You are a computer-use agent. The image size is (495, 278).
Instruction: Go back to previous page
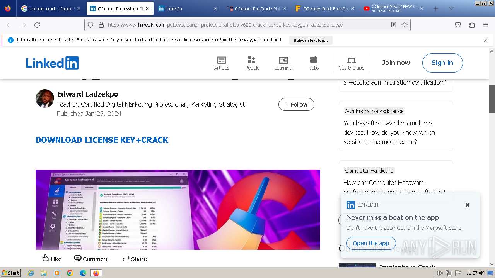pyautogui.click(x=9, y=25)
